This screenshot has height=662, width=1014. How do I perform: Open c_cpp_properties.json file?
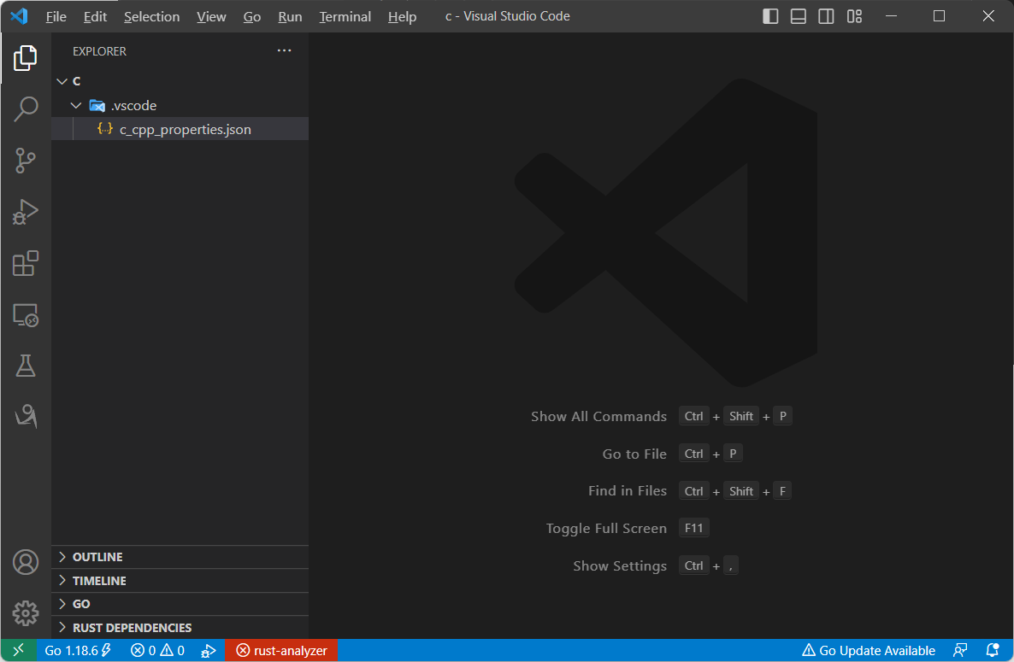180,129
